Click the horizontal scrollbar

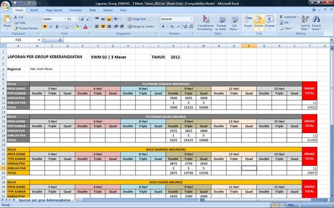click(x=264, y=200)
